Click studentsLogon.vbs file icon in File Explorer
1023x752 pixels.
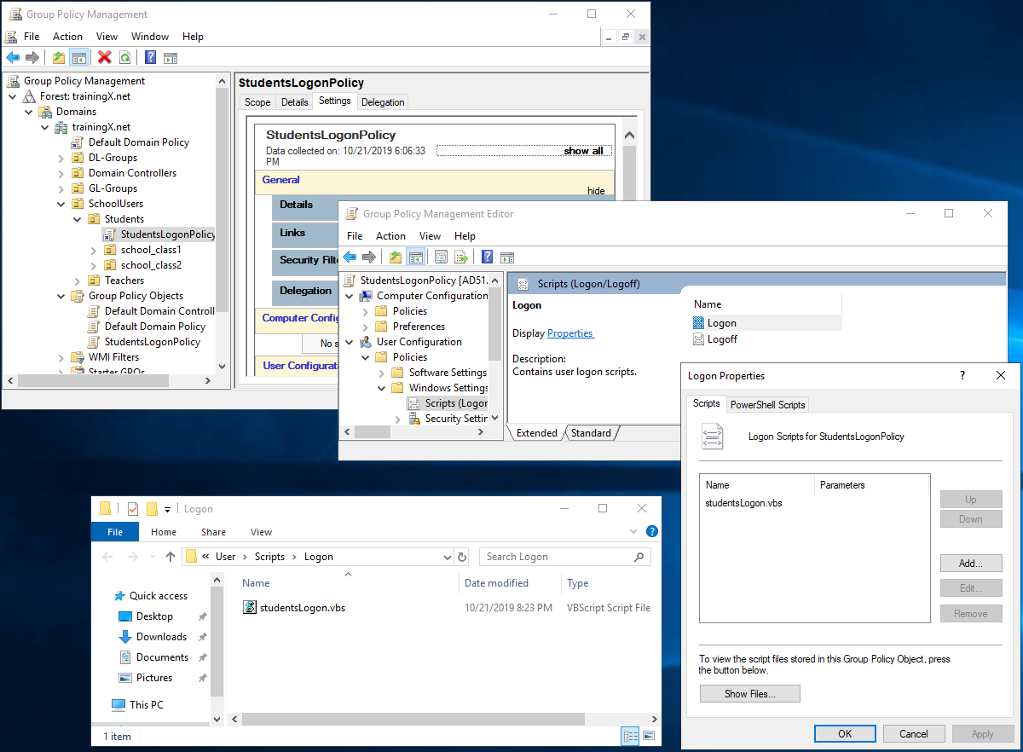click(250, 608)
